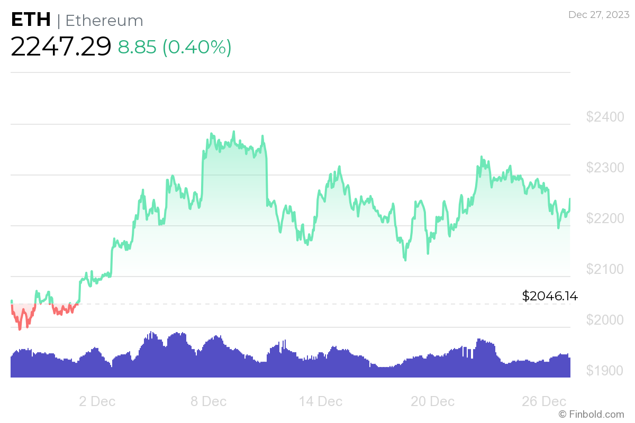
Task: Click the ETH ticker symbol heading
Action: (x=31, y=20)
